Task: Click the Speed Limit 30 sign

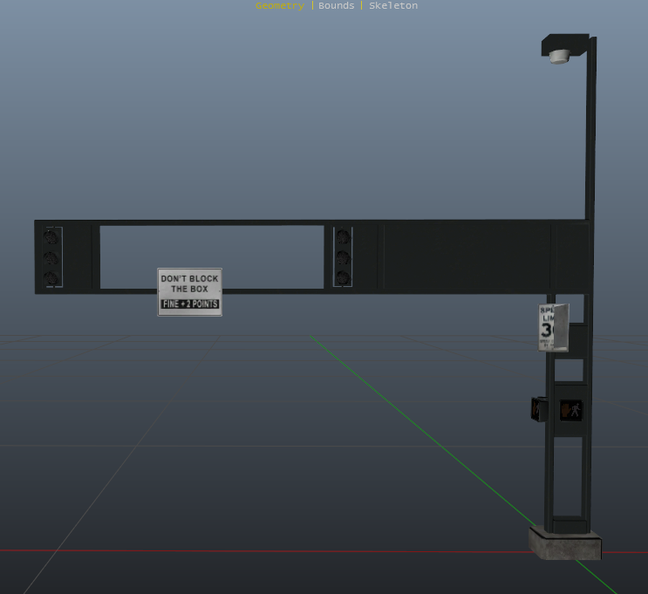Action: coord(550,327)
